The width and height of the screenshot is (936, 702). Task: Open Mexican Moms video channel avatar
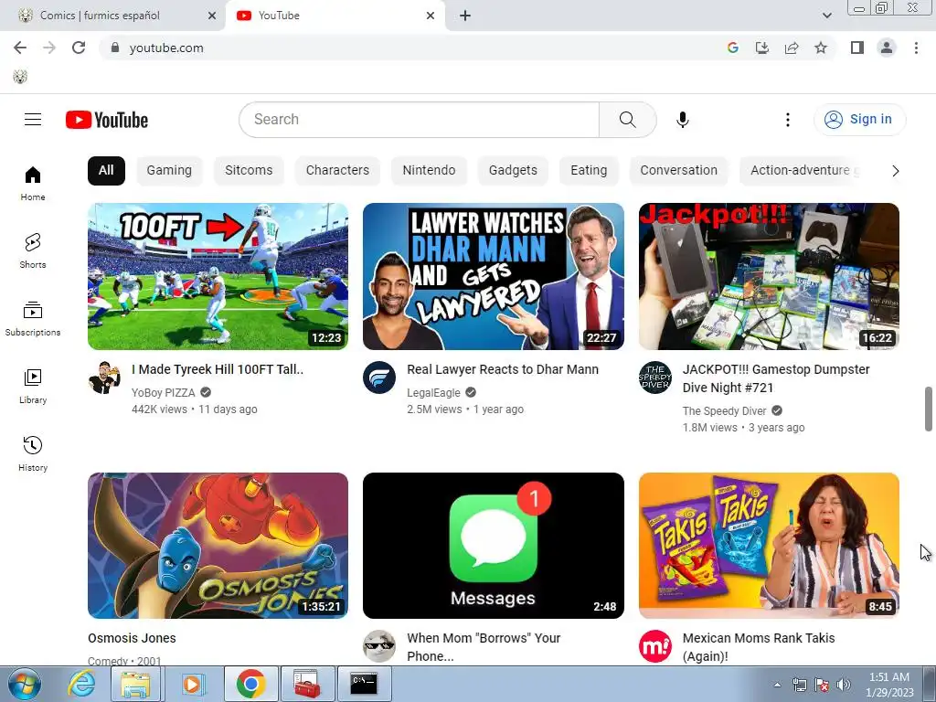654,646
